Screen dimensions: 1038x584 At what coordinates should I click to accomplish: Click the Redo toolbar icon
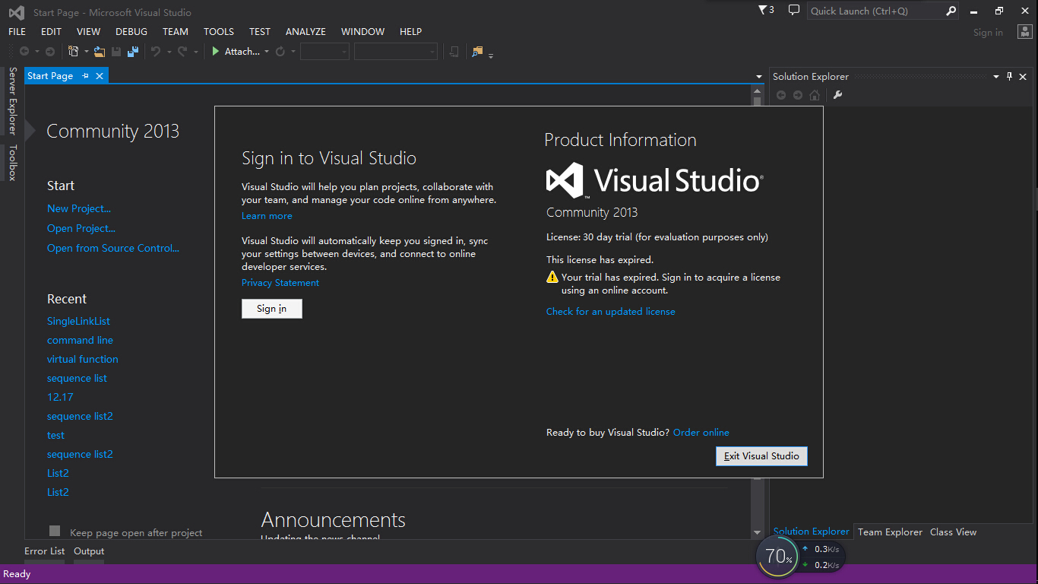182,52
